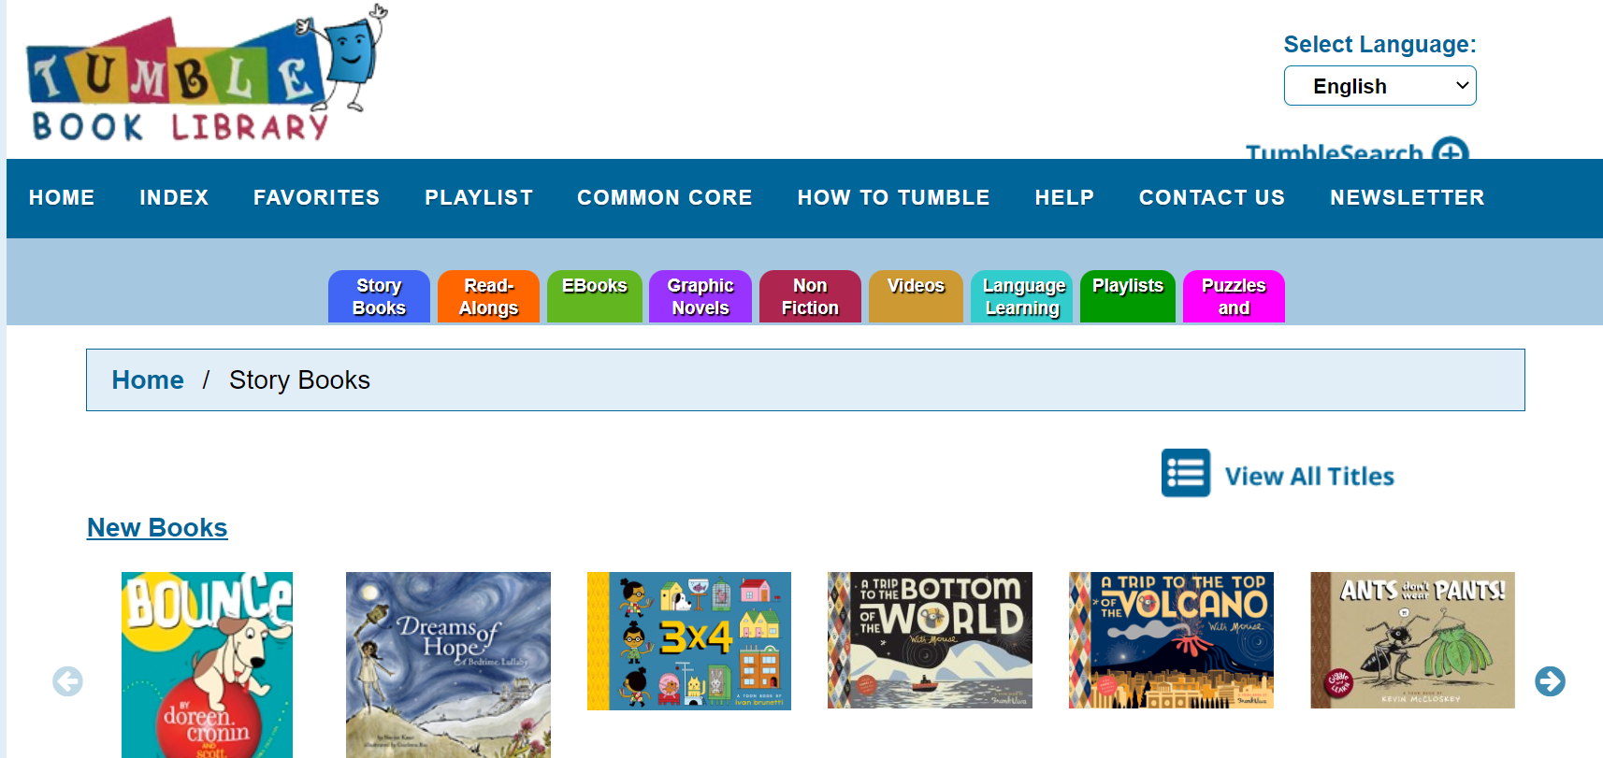Go to previous books with left arrow
Viewport: 1603px width, 758px height.
67,681
